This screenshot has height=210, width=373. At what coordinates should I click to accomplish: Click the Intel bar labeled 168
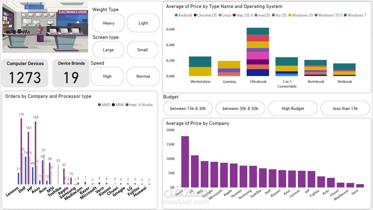35,153
